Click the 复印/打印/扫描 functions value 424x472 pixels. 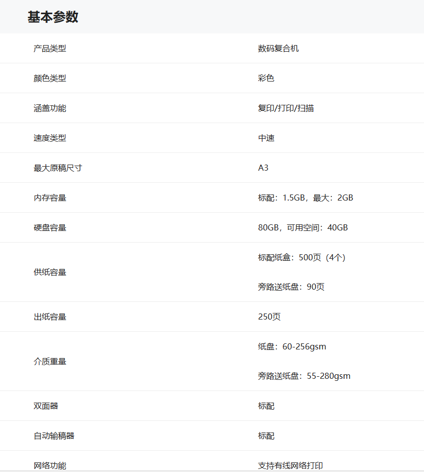coord(286,108)
